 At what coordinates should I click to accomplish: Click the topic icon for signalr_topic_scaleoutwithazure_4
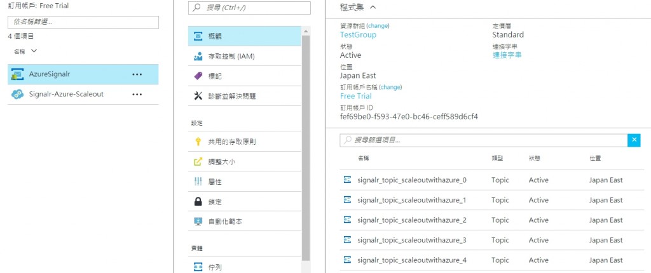click(x=348, y=260)
